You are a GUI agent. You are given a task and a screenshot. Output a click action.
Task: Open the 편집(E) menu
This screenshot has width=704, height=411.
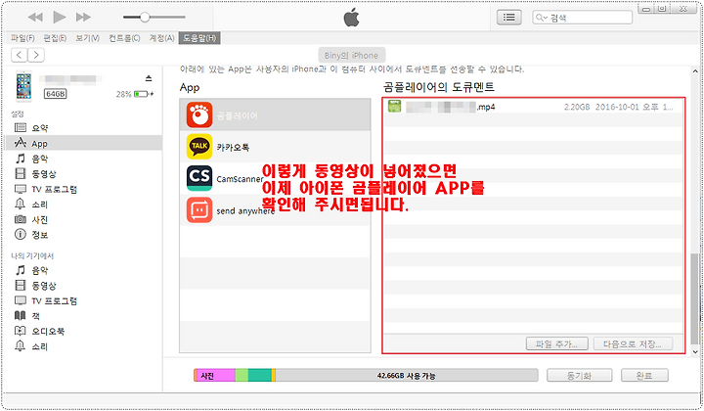point(55,38)
